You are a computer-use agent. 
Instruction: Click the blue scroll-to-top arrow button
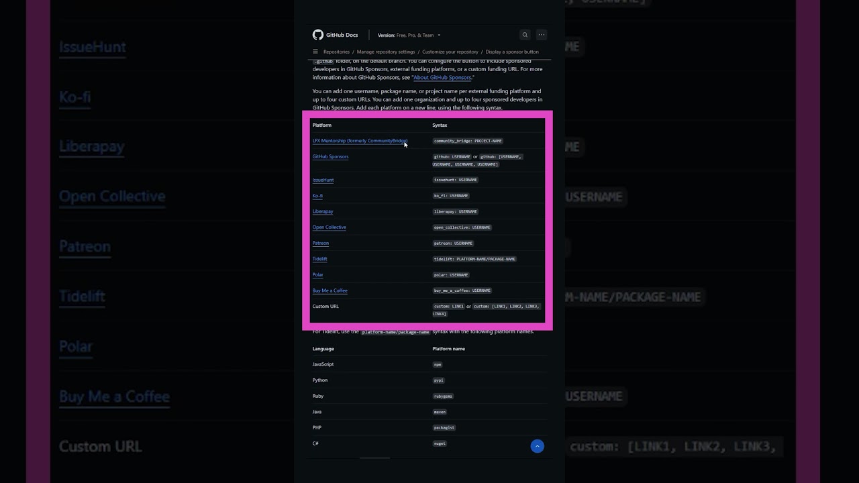click(x=537, y=446)
